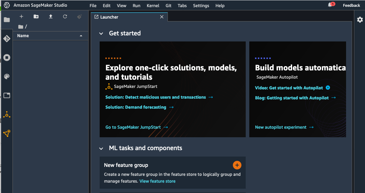365x193 pixels.
Task: Click the SageMaker Autopilot label
Action: coord(277,77)
